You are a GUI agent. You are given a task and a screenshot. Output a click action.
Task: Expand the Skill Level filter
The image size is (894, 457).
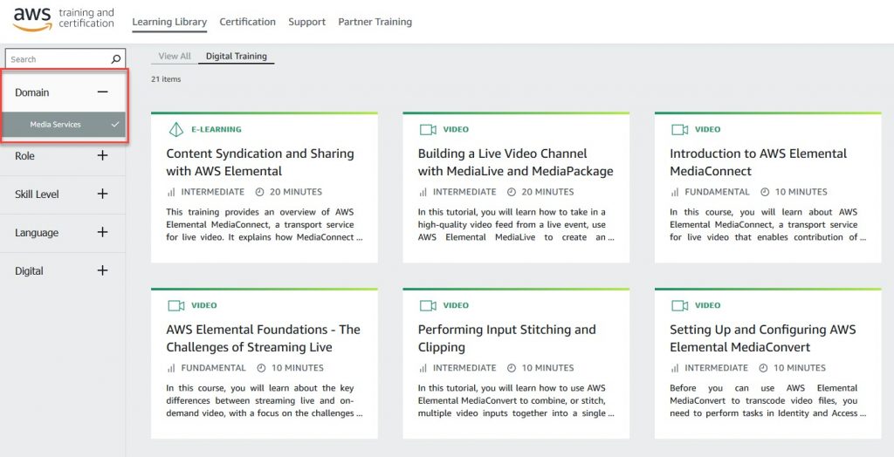(x=103, y=194)
